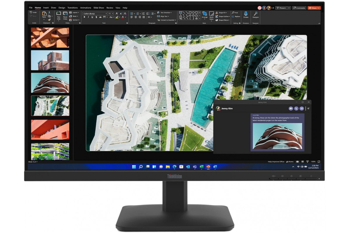Open the Transitions ribbon tab

coord(72,8)
